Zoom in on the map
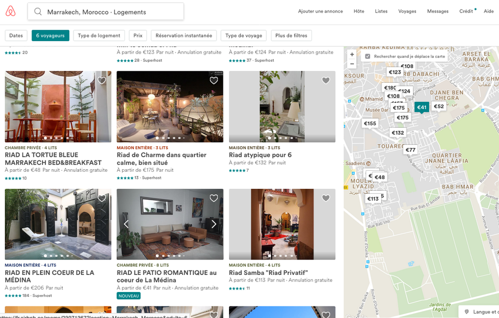499x318 pixels. [x=352, y=55]
